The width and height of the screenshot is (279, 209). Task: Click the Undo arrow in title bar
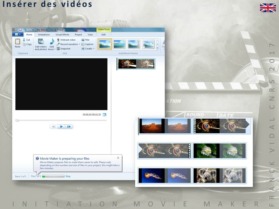pos(25,30)
